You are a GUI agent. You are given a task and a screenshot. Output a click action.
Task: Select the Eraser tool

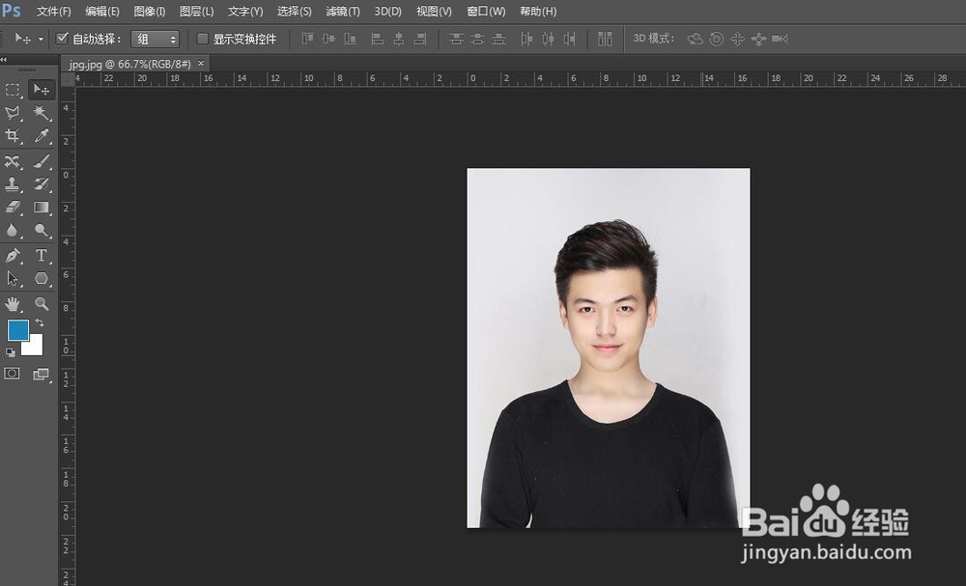pos(13,208)
